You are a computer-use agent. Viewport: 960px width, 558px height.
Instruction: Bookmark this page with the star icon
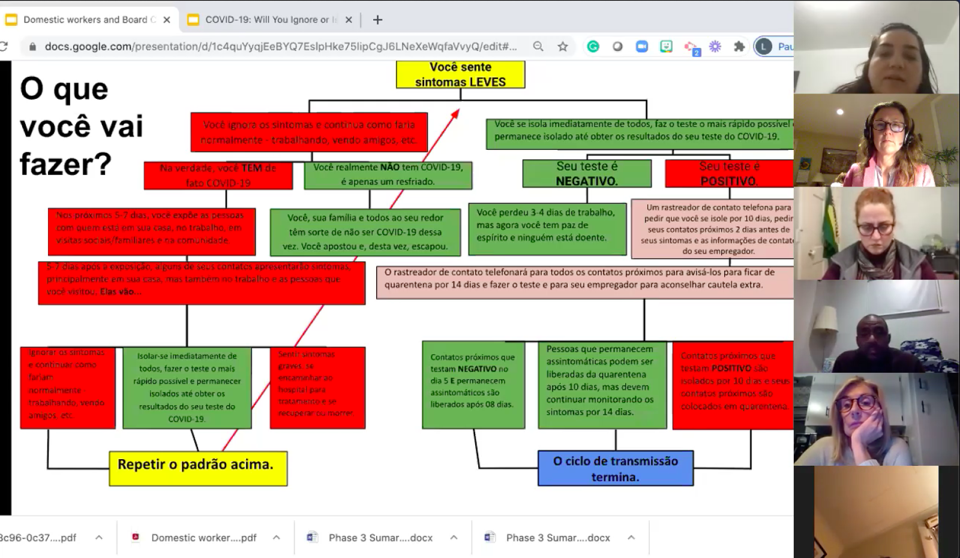coord(563,46)
